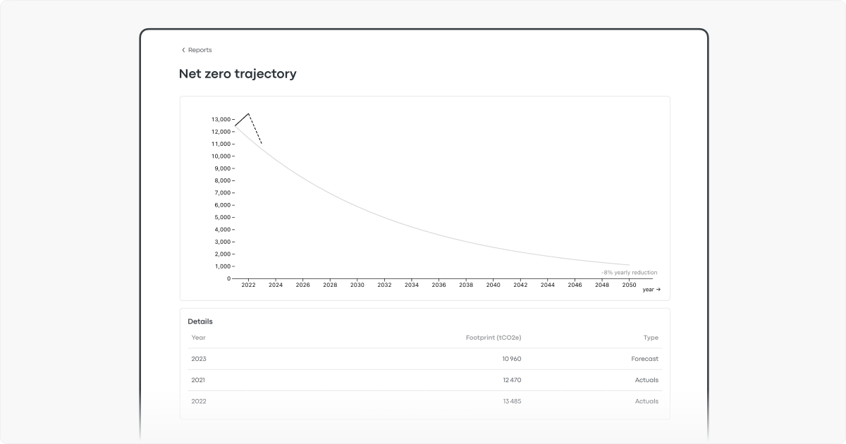Click the 2036 label on the x-axis
The height and width of the screenshot is (444, 846).
(x=439, y=285)
